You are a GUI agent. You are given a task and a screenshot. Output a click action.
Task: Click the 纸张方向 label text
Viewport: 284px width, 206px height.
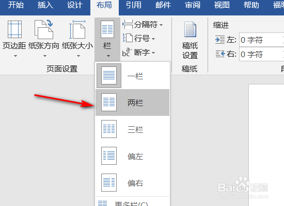click(x=44, y=45)
